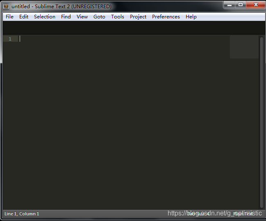Click the Sublime Text app icon in title bar

click(x=6, y=6)
